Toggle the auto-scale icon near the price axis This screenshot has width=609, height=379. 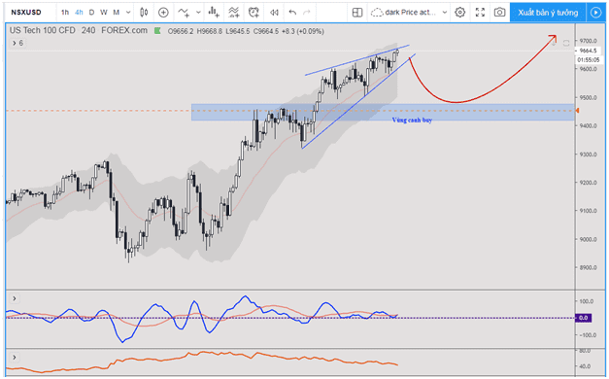click(x=566, y=43)
